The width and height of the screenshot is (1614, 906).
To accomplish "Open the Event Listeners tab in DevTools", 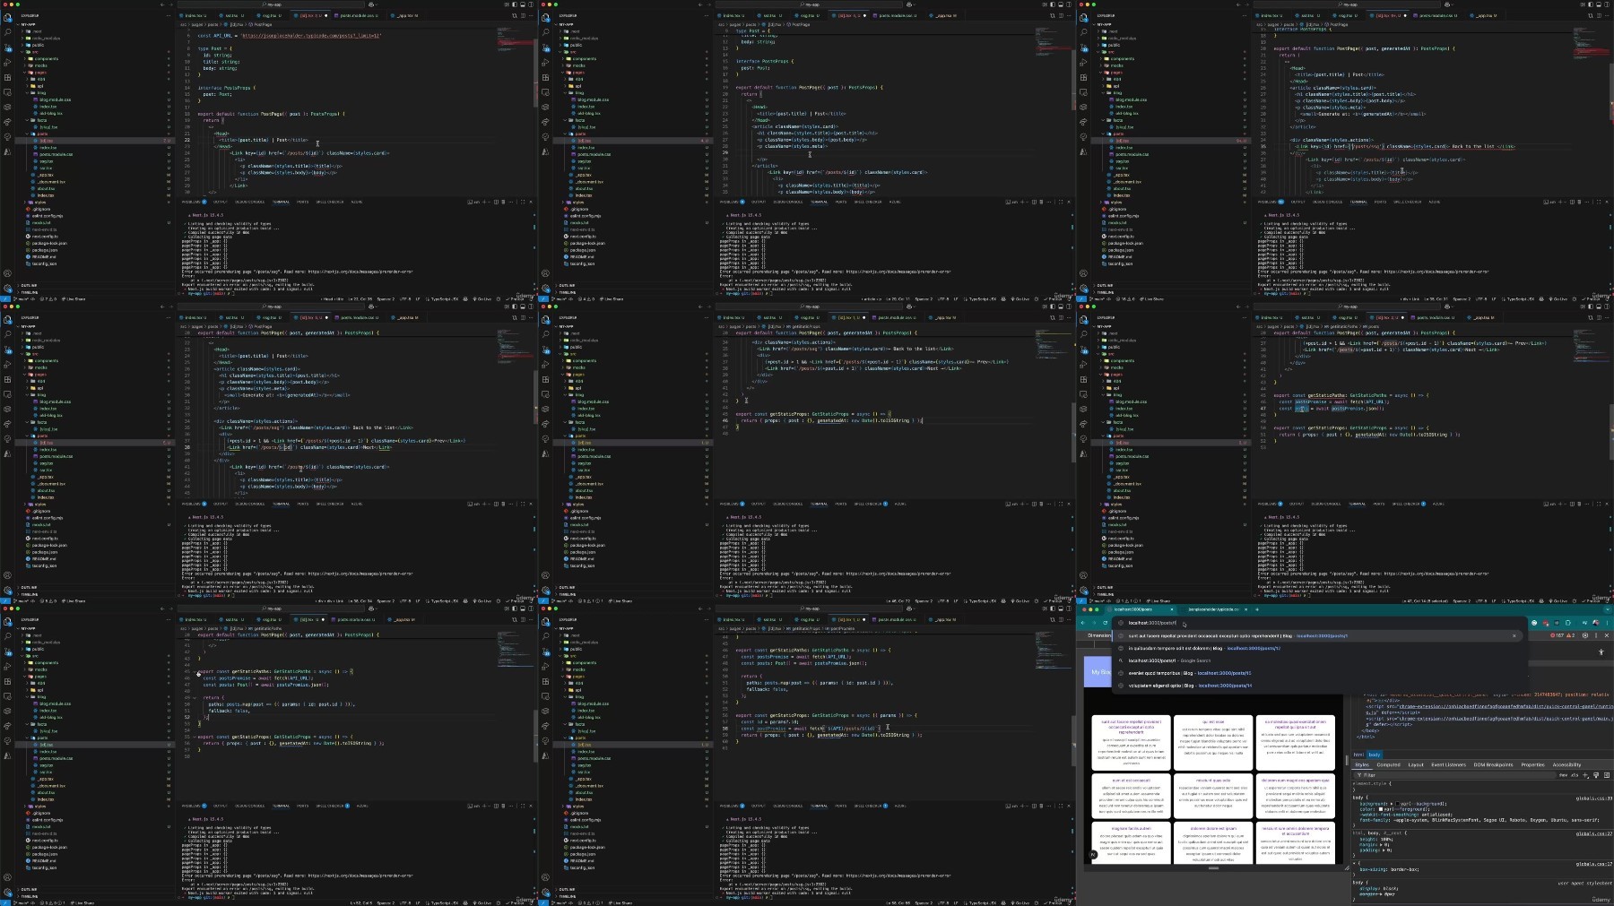I will [1449, 764].
